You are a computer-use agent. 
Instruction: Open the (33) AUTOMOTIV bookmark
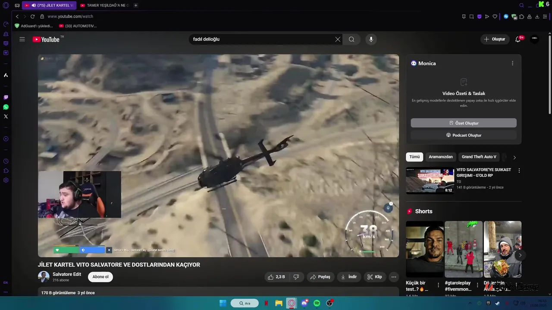pos(78,26)
